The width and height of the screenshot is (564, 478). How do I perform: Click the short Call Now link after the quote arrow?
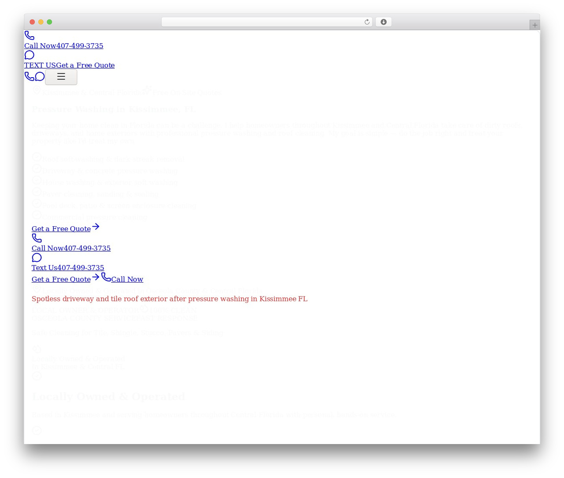[127, 279]
